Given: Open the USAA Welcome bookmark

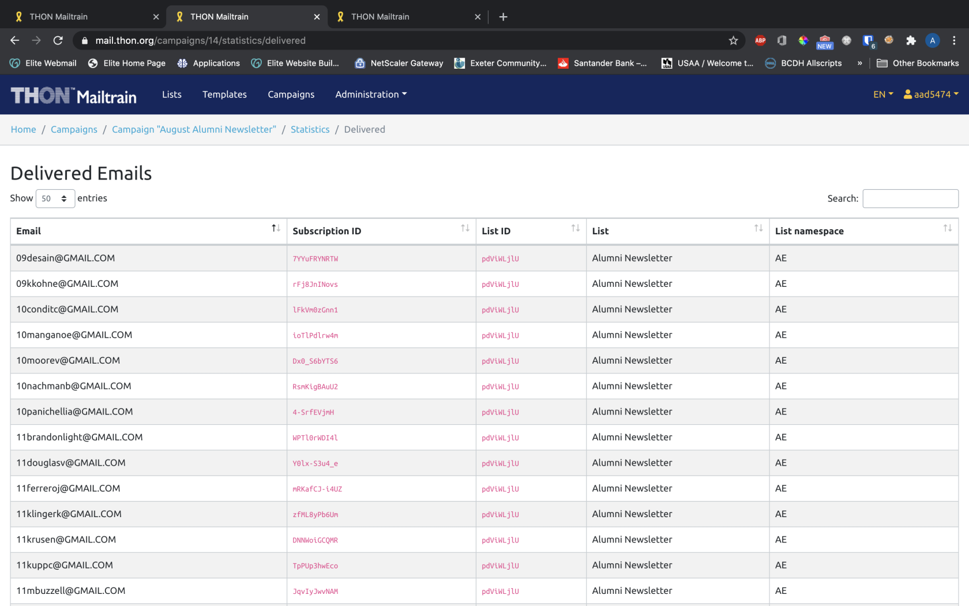Looking at the screenshot, I should point(708,63).
